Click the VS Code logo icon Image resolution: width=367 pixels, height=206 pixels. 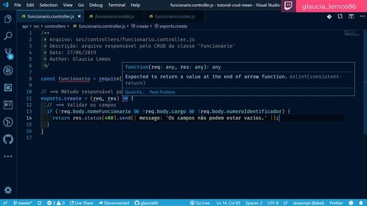[6, 5]
